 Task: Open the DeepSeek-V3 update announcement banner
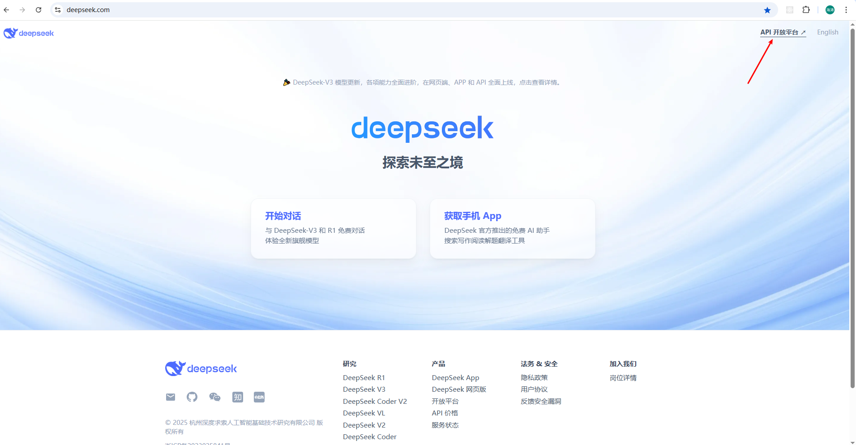pos(422,82)
